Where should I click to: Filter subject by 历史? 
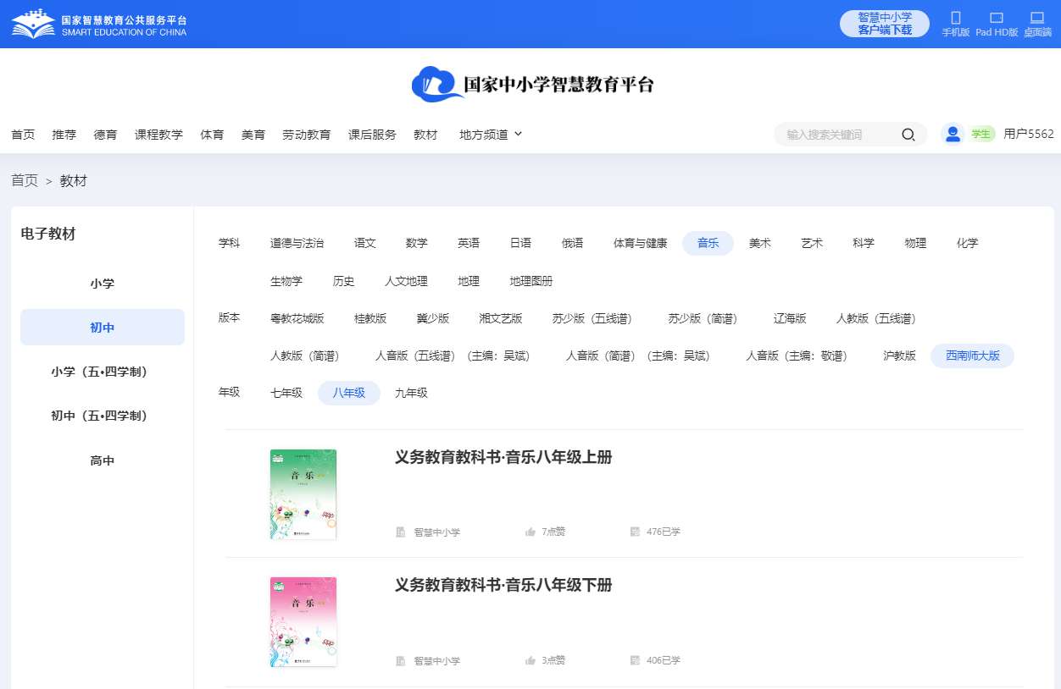pyautogui.click(x=344, y=281)
